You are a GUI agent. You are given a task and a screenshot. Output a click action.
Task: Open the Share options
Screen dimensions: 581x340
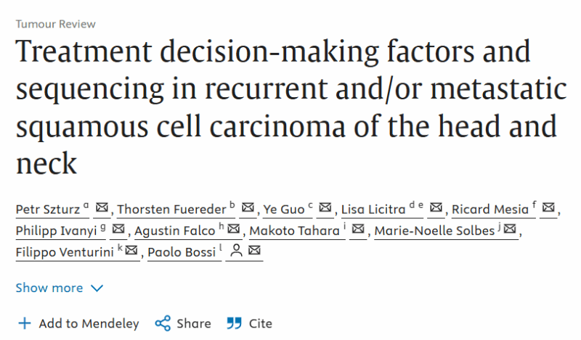[183, 323]
